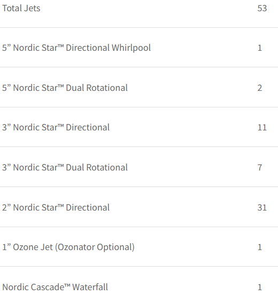Click the text Ozonator Optional in parentheses
Image resolution: width=278 pixels, height=303 pixels.
[95, 247]
